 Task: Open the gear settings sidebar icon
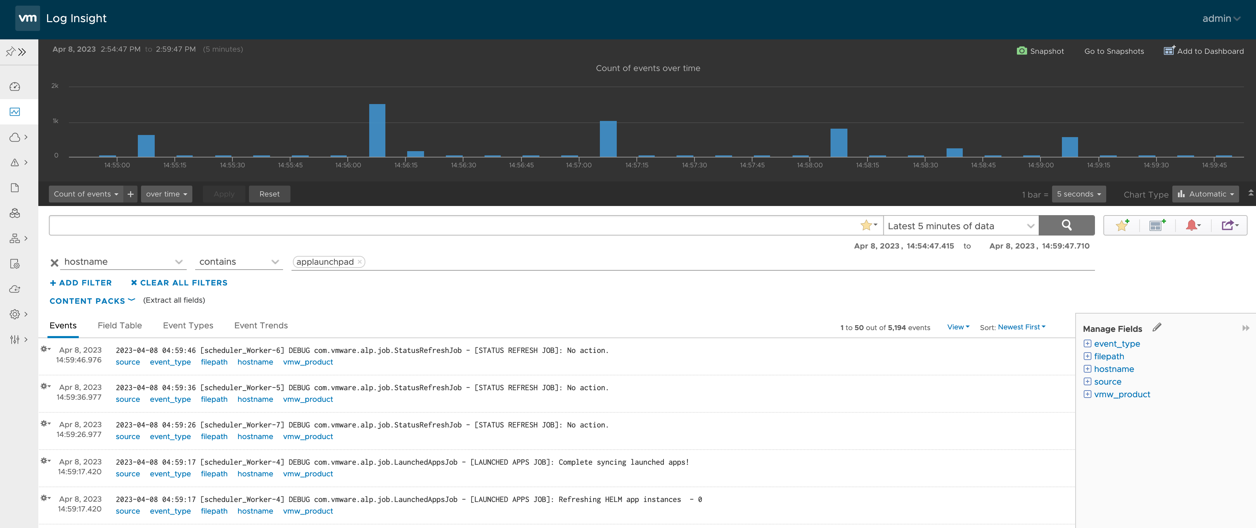tap(15, 315)
